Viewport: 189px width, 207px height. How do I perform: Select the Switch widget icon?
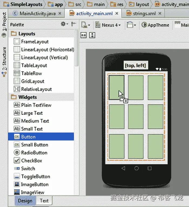click(x=17, y=169)
